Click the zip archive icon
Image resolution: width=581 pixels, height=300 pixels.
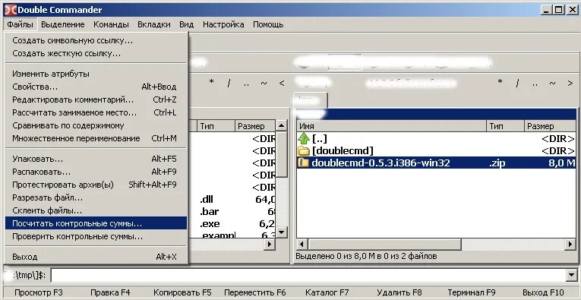tap(304, 163)
